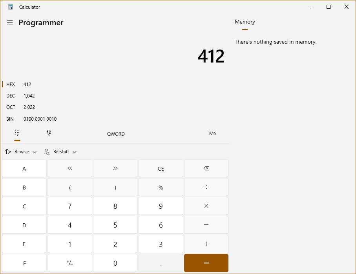Select the HEX number base
Viewport: 356px width, 274px height.
pyautogui.click(x=115, y=85)
